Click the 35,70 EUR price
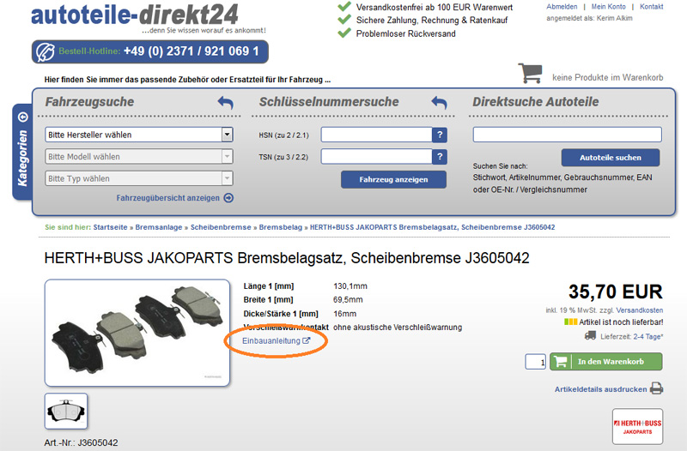Image resolution: width=687 pixels, height=451 pixels. (616, 292)
